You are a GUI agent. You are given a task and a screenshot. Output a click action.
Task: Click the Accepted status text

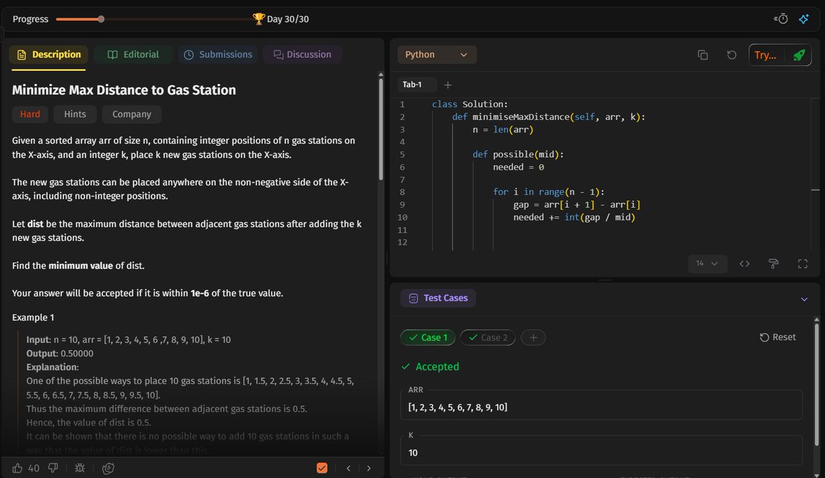[437, 367]
